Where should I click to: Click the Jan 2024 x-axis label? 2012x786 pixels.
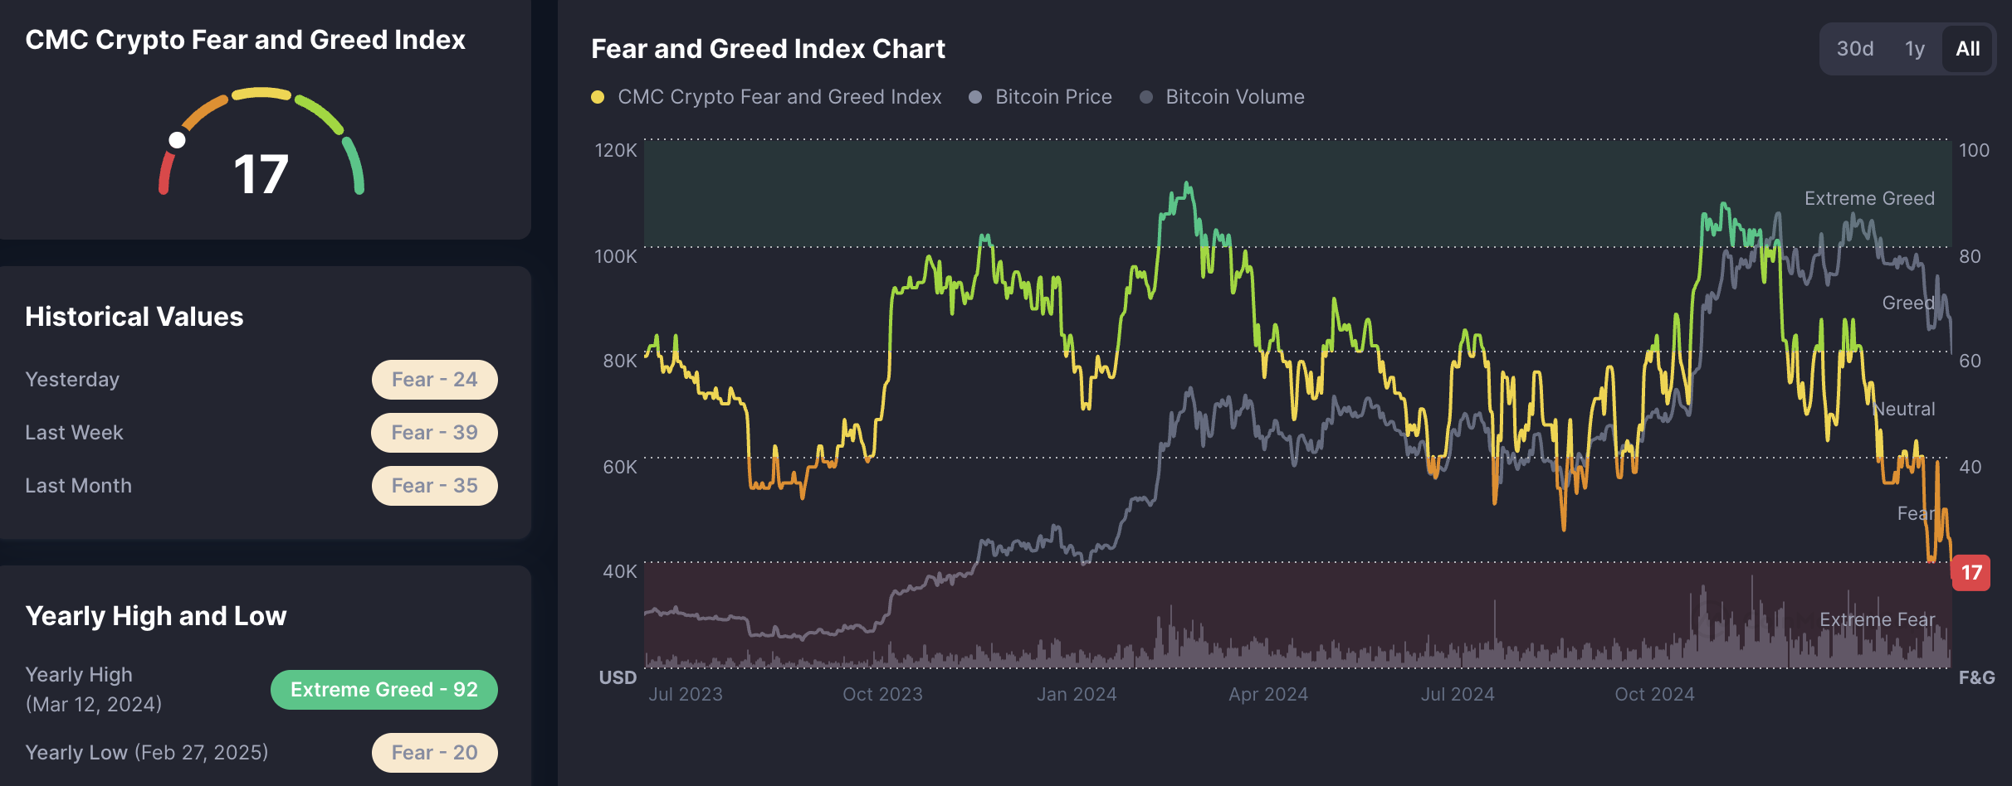pos(1076,695)
